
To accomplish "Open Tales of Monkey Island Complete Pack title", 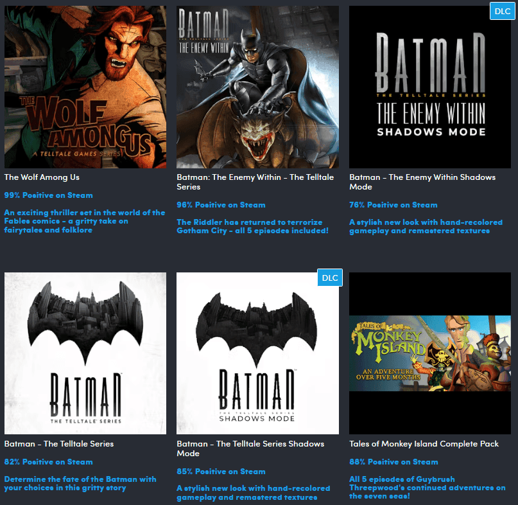I will pos(424,444).
